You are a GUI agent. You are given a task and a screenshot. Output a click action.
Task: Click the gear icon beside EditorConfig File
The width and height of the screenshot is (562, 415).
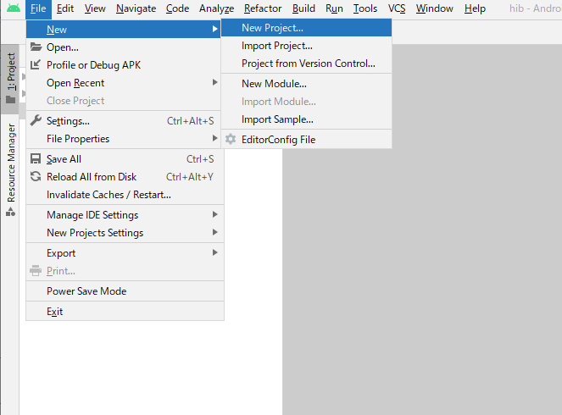coord(231,139)
